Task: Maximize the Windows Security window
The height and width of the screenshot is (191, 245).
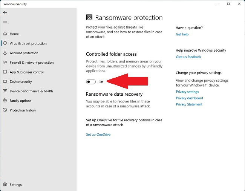Action: pos(228,4)
